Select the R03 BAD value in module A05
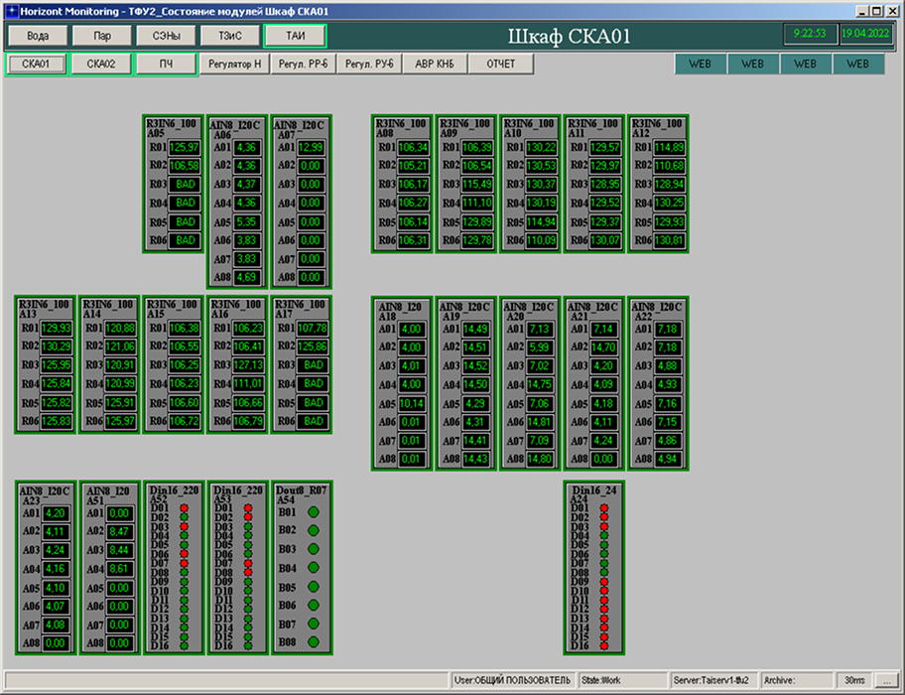 coord(184,184)
